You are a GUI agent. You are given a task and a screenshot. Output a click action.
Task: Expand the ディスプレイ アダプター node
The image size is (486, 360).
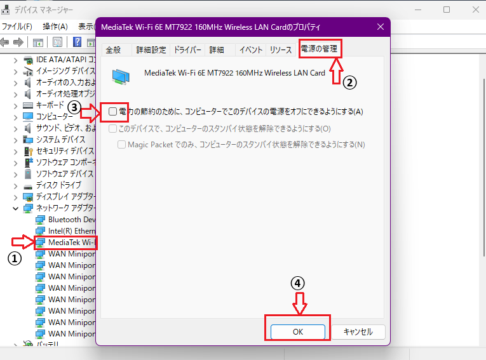[x=15, y=197]
